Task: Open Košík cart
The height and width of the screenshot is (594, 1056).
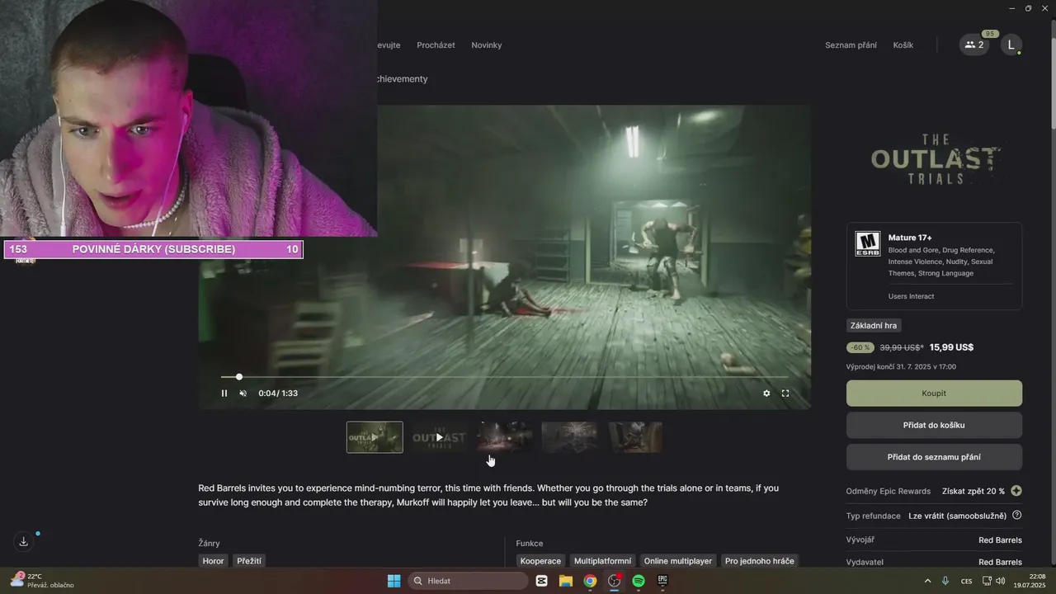Action: pos(903,45)
